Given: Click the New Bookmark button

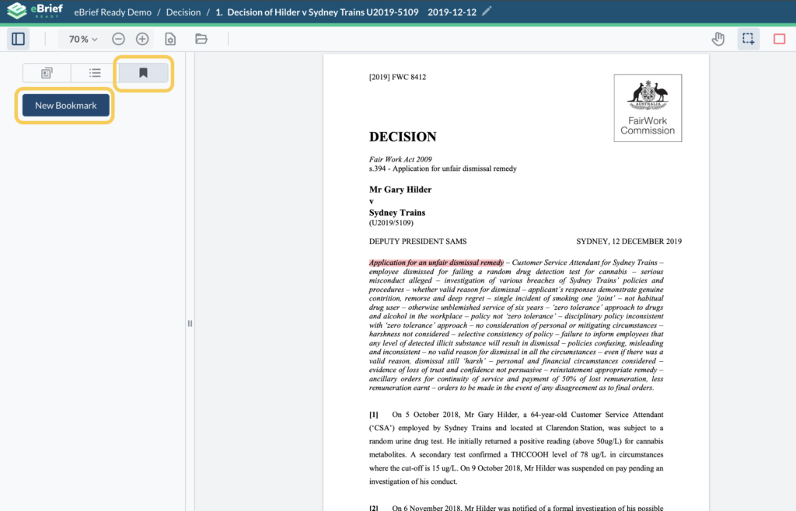Looking at the screenshot, I should click(65, 106).
